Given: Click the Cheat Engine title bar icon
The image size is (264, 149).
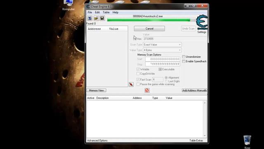Looking at the screenshot, I should tap(88, 7).
